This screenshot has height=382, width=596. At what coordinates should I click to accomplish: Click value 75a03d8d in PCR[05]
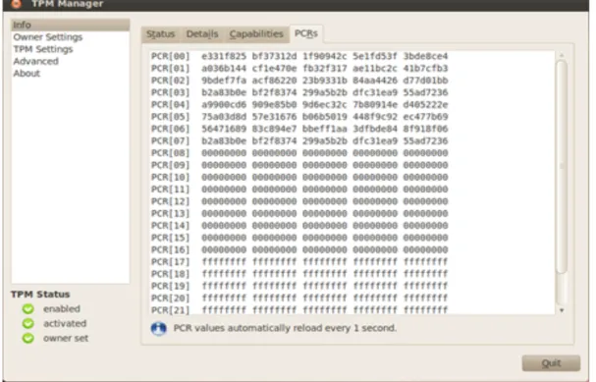tap(224, 117)
